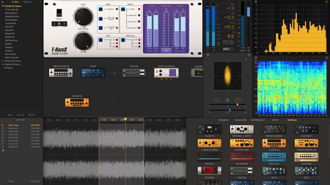Select the R channel button under Reset

click(x=64, y=24)
